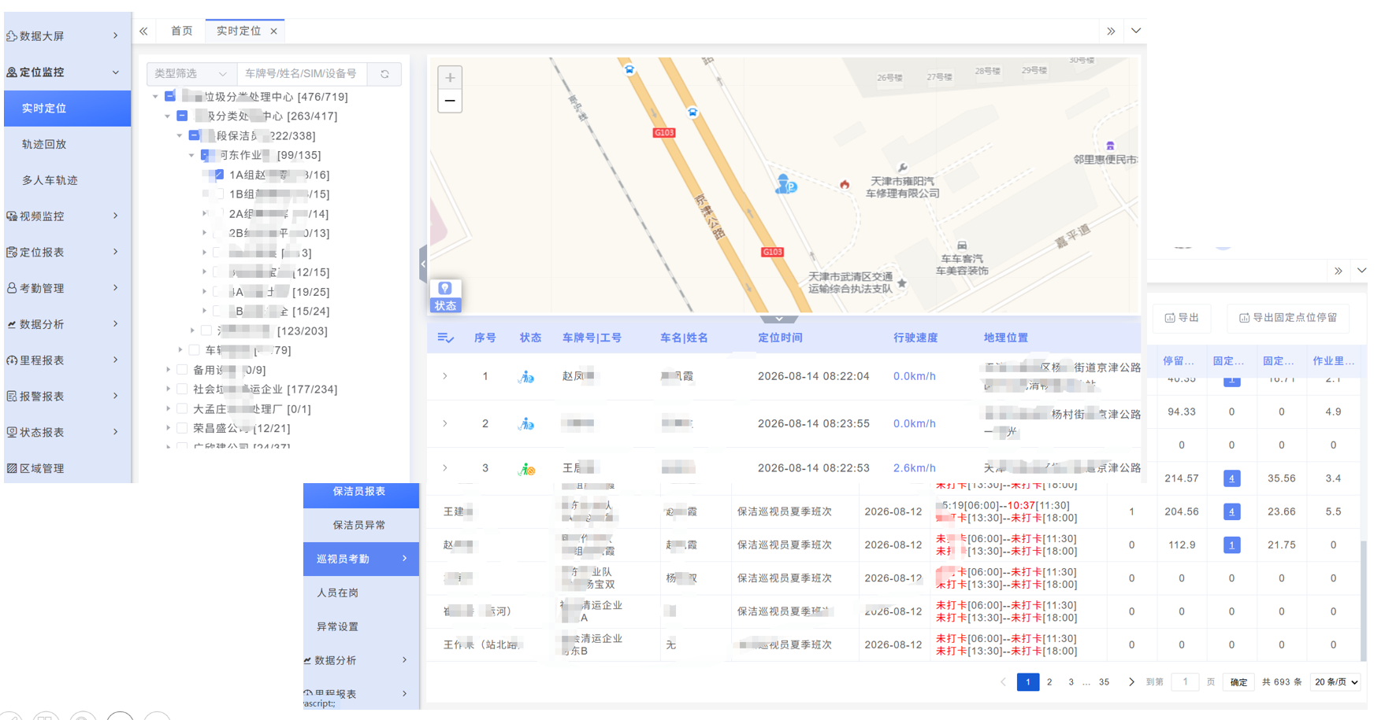The width and height of the screenshot is (1385, 720).
Task: Click the red fire marker on the map
Action: [845, 185]
